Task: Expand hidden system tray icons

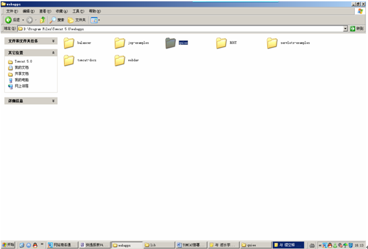Action: point(319,246)
